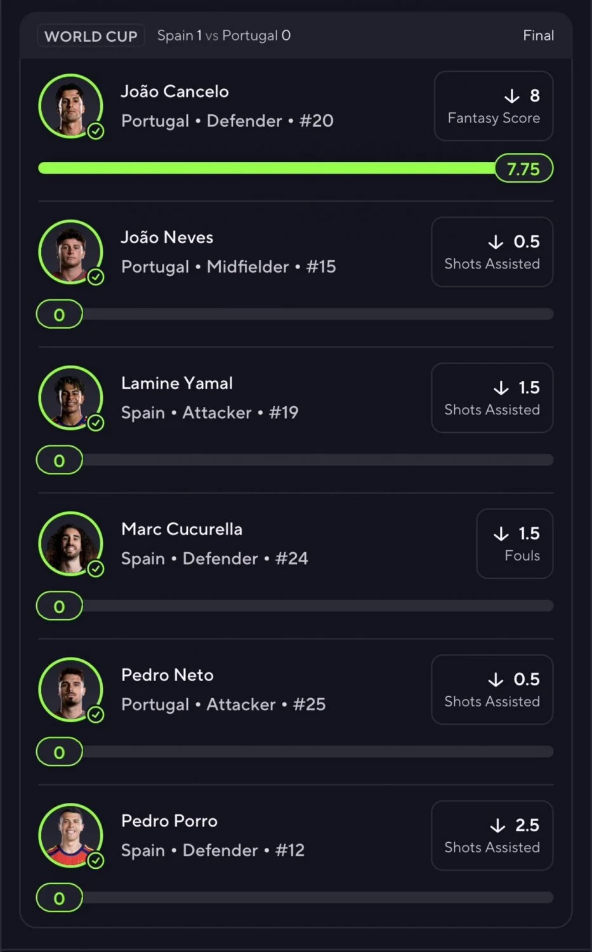Viewport: 592px width, 952px height.
Task: Click the down arrow in Neves' Shots Assisted box
Action: (x=496, y=242)
